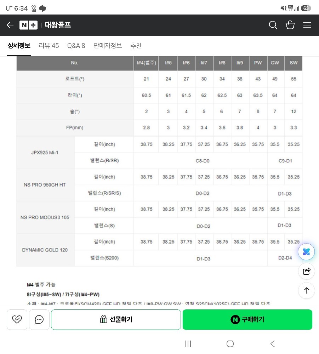Tap the '밸런스(S200)' label

point(104,258)
